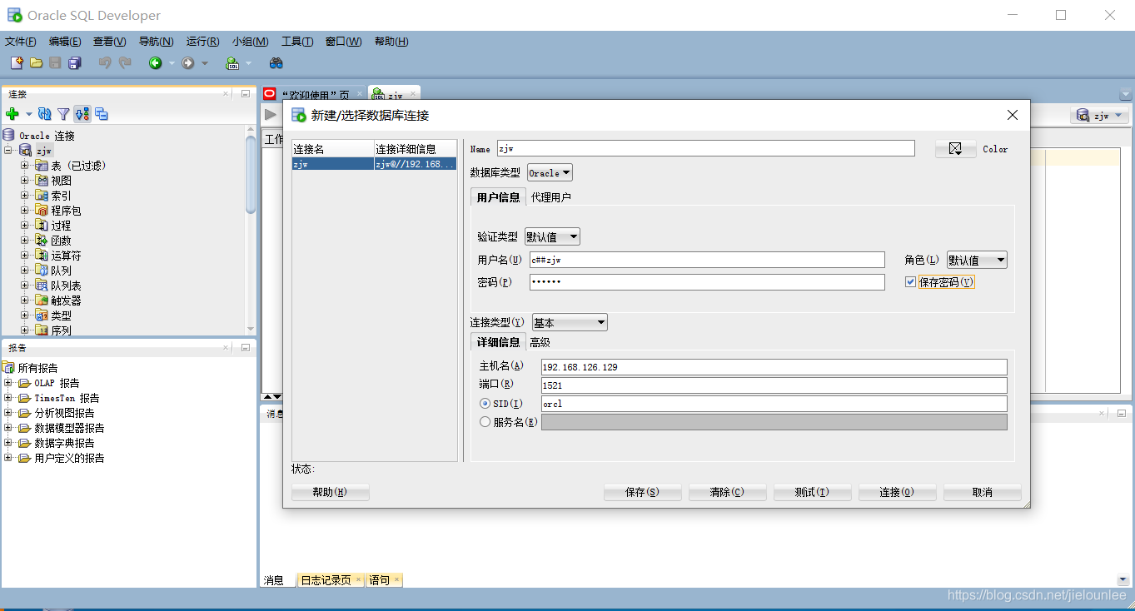Select the Service Name (服务名) radio button
1135x611 pixels.
pyautogui.click(x=485, y=422)
